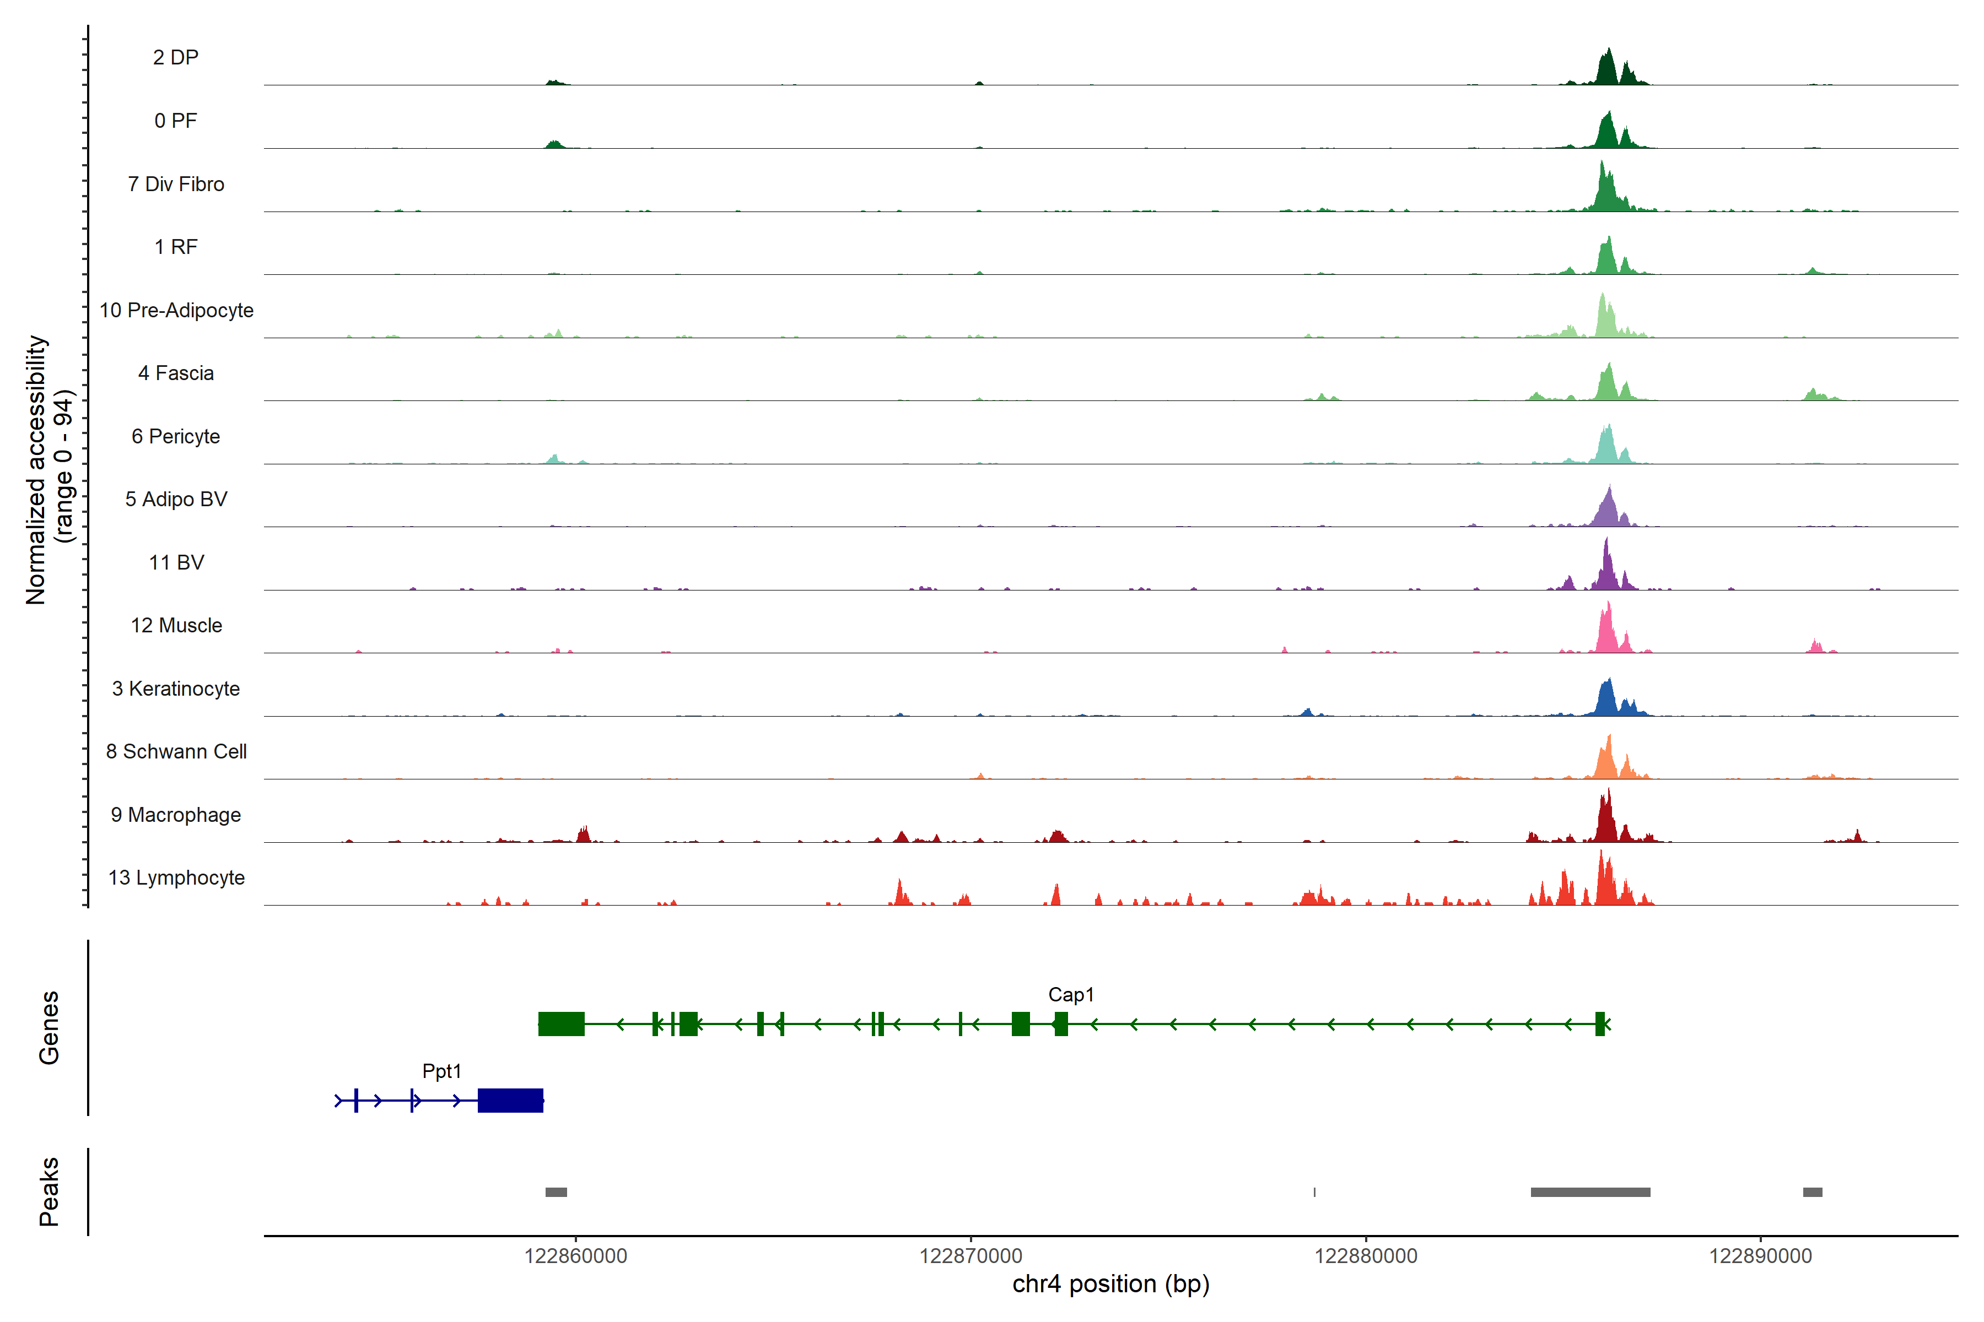The height and width of the screenshot is (1322, 1984).
Task: Click the 10 Pre-Adipocyte track label
Action: 176,310
